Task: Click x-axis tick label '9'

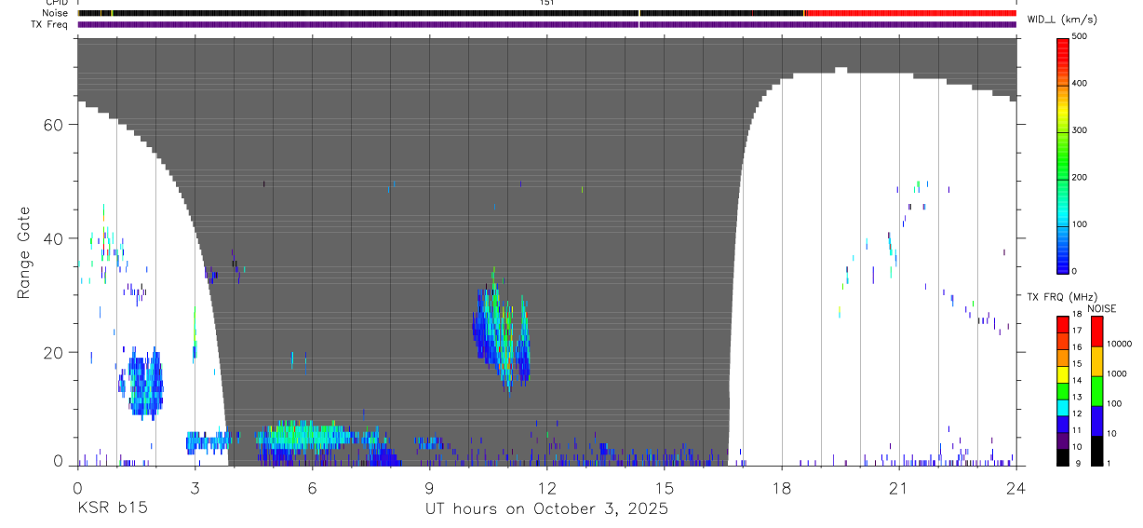Action: pos(429,487)
